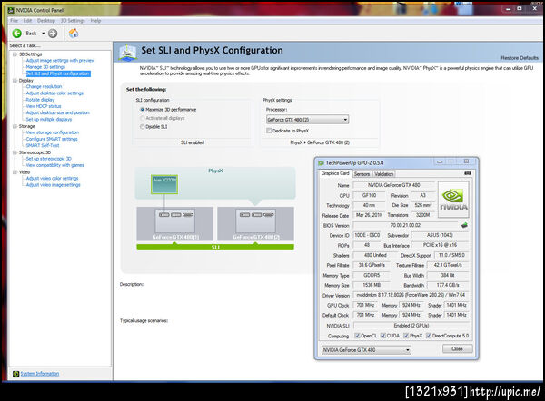This screenshot has height=401, width=545.
Task: Click the green SLI bar in diagram
Action: 215,247
